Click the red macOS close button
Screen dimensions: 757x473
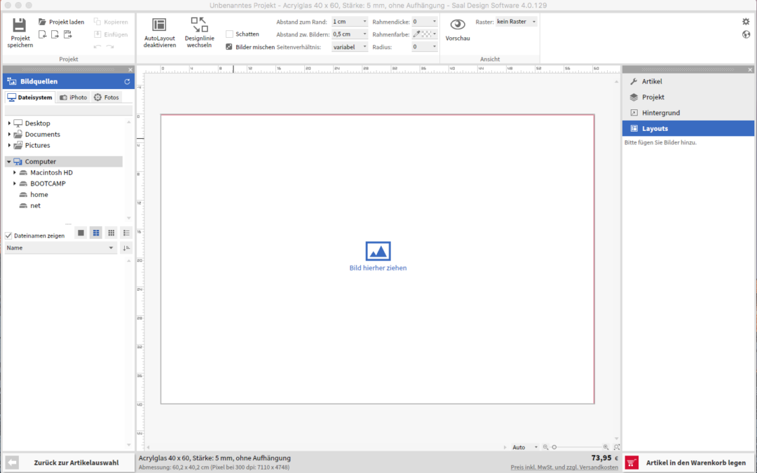click(x=7, y=6)
